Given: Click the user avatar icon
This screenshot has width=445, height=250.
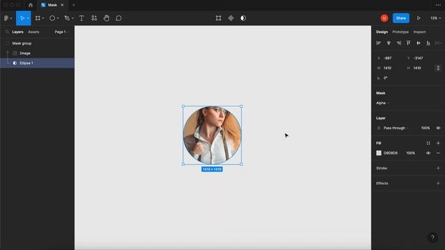Looking at the screenshot, I should 385,18.
